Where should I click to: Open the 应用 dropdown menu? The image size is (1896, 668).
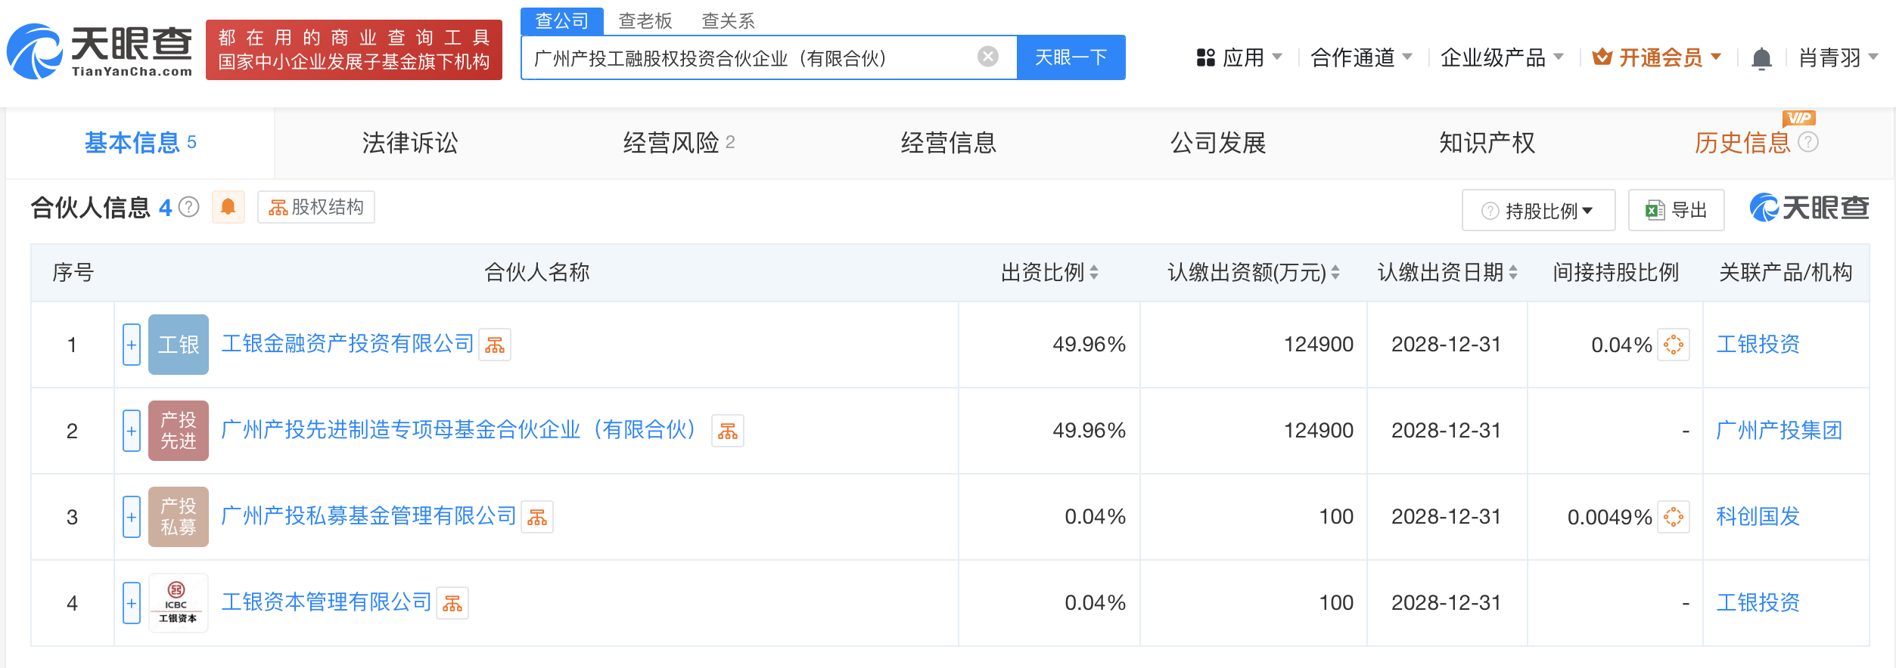click(1240, 57)
